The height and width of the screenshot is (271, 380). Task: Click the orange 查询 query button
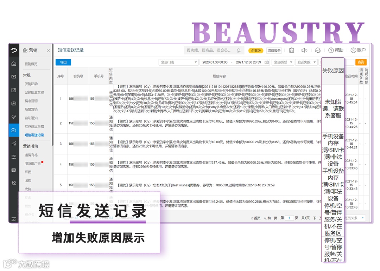pos(361,62)
